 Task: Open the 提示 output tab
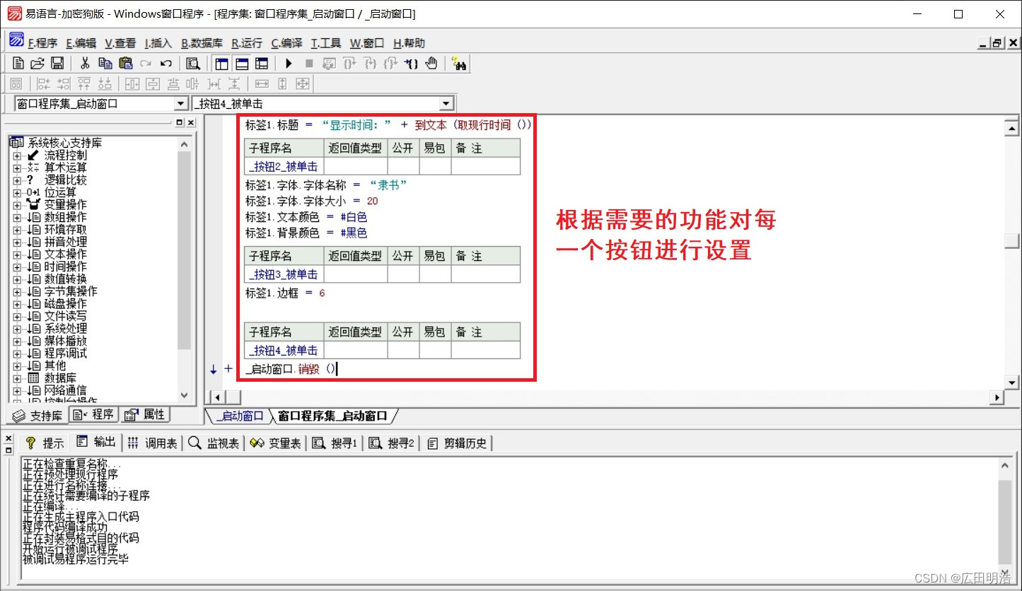(x=45, y=443)
